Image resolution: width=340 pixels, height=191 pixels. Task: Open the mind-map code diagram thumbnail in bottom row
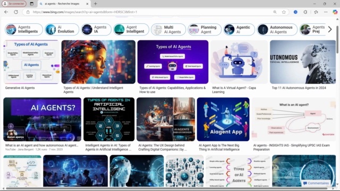click(22, 171)
